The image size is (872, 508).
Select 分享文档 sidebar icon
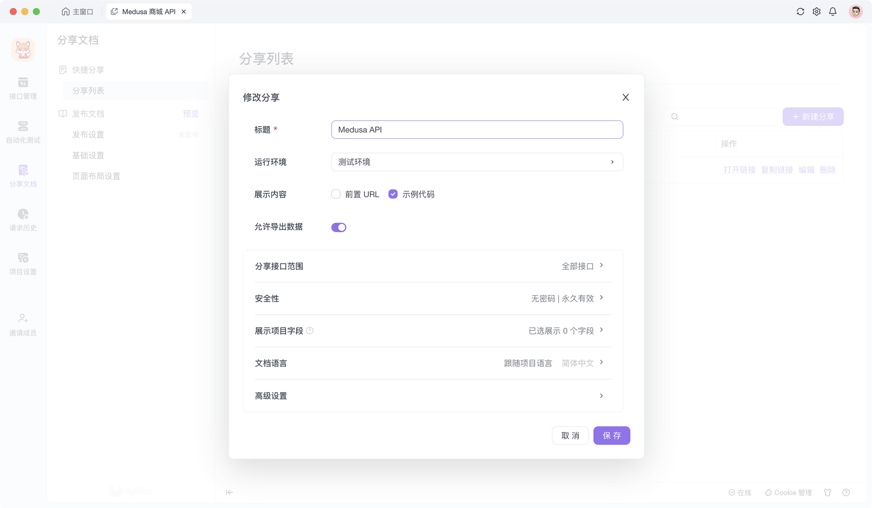(x=23, y=176)
